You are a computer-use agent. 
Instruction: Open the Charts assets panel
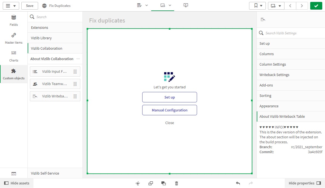coord(14,56)
